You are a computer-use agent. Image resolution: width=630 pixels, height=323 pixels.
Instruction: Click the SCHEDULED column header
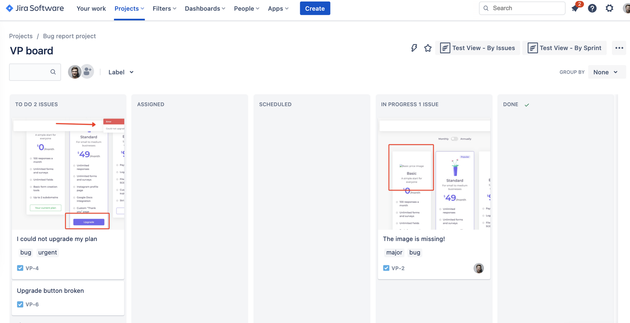point(275,104)
